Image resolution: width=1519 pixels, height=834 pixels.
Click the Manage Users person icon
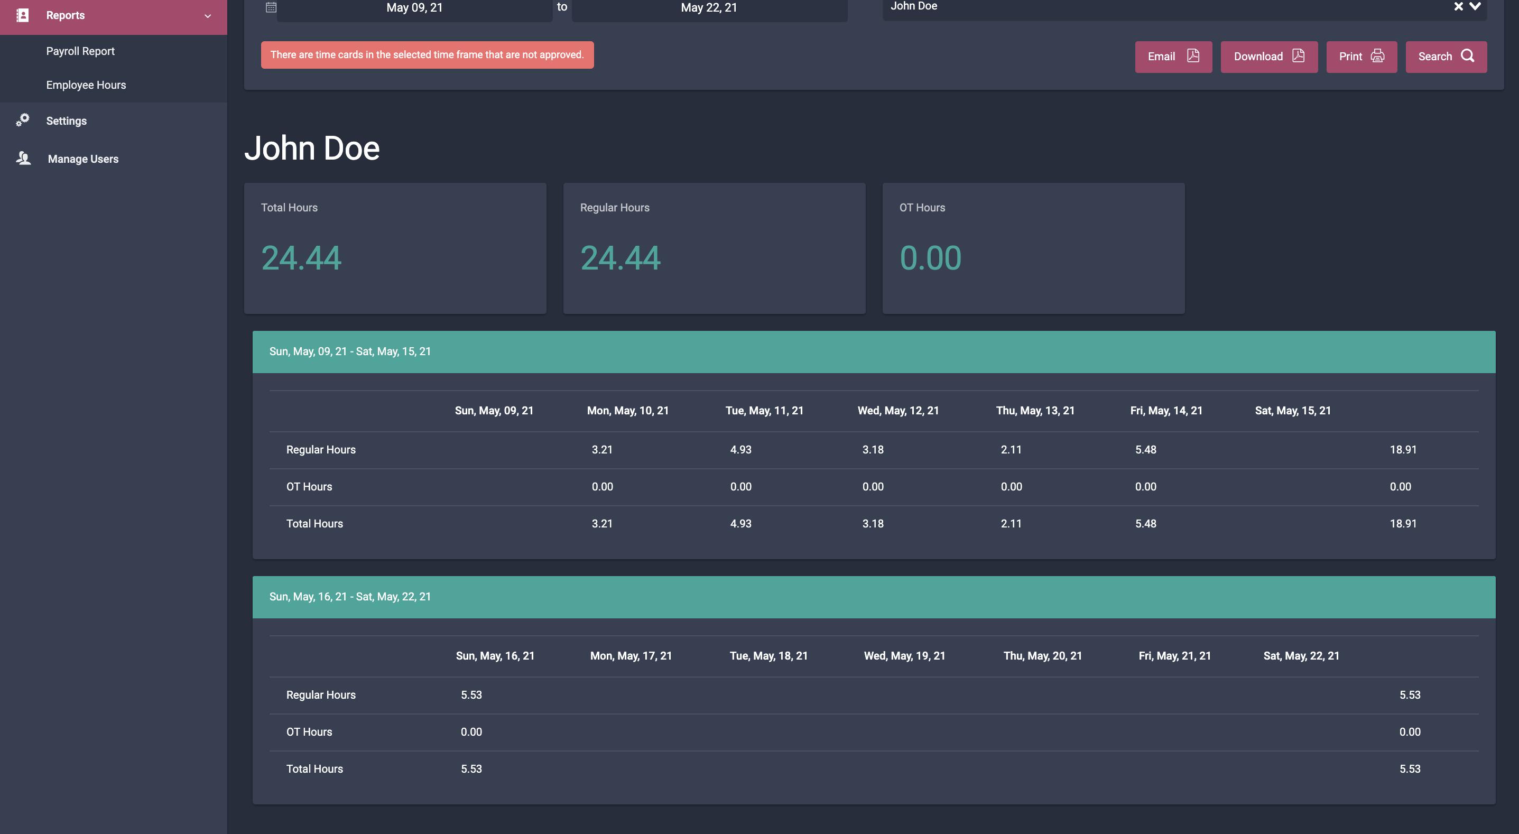coord(23,158)
